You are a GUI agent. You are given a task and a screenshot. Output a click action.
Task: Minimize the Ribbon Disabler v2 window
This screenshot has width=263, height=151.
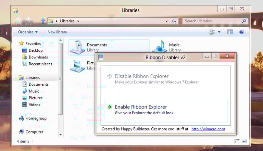207,56
